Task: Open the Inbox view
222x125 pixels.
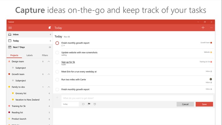Action: [x=30, y=34]
